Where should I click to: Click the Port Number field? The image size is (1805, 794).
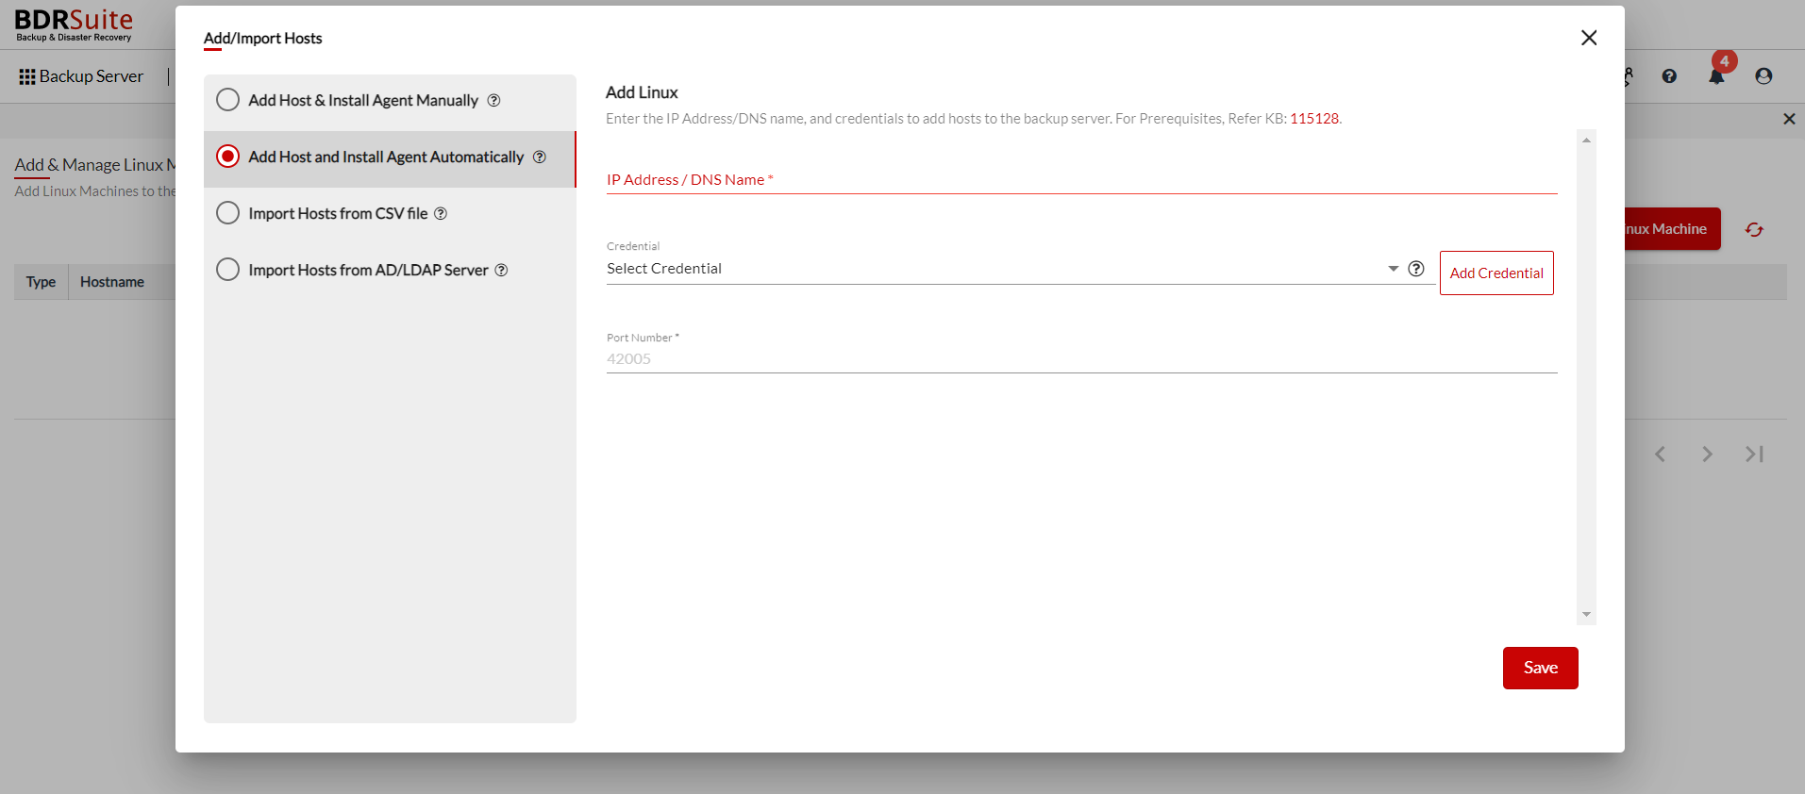[x=1081, y=358]
